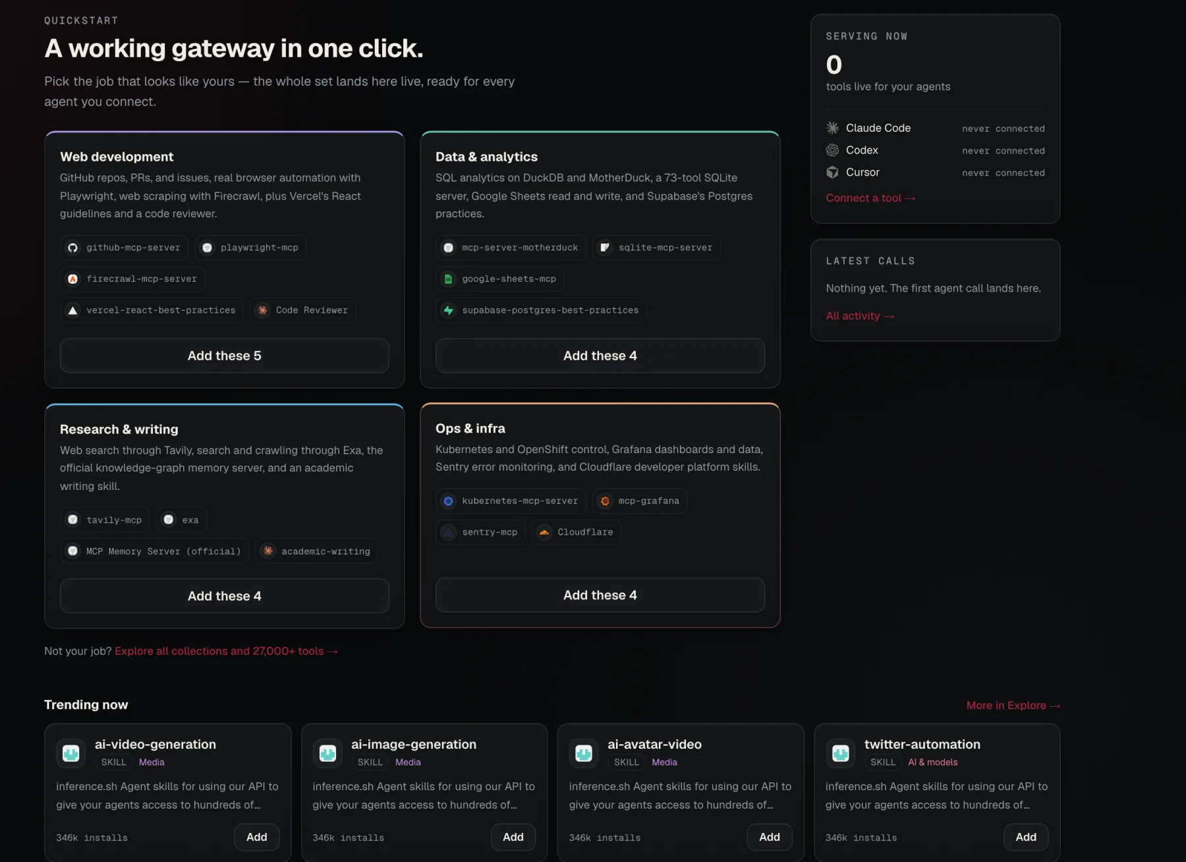This screenshot has width=1186, height=862.
Task: Click the Vercel triangle icon
Action: click(73, 310)
